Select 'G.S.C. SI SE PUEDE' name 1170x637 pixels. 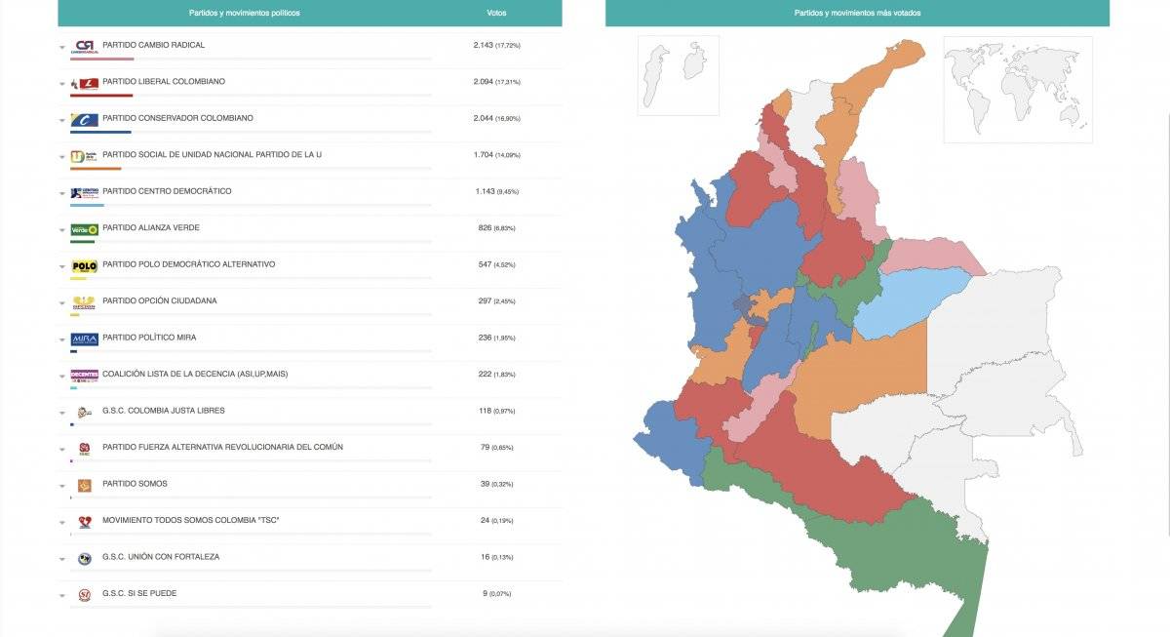139,593
